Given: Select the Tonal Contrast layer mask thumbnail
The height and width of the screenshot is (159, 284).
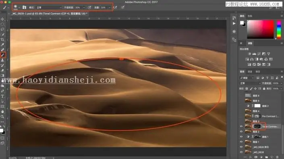Looking at the screenshot, I should [x=257, y=126].
